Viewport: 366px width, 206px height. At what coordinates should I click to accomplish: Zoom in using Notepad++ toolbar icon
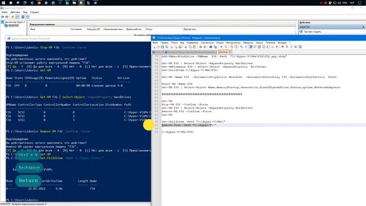(x=221, y=47)
